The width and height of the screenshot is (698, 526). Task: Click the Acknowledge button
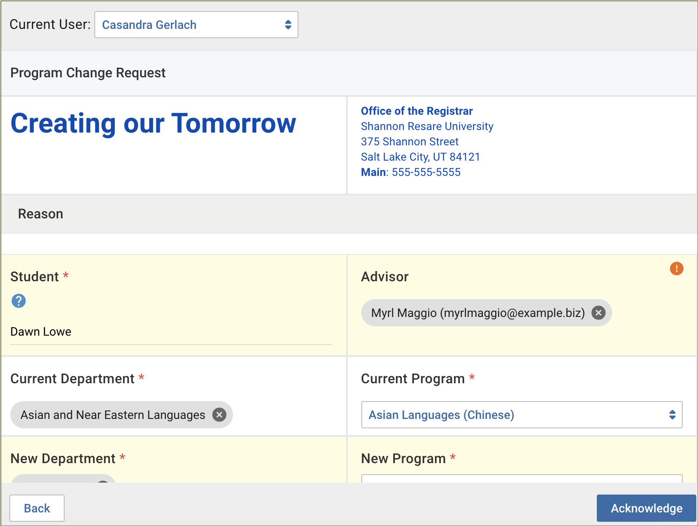[x=646, y=508]
